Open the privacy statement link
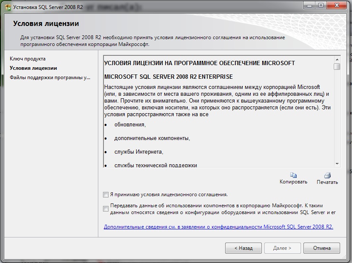 tap(218, 227)
